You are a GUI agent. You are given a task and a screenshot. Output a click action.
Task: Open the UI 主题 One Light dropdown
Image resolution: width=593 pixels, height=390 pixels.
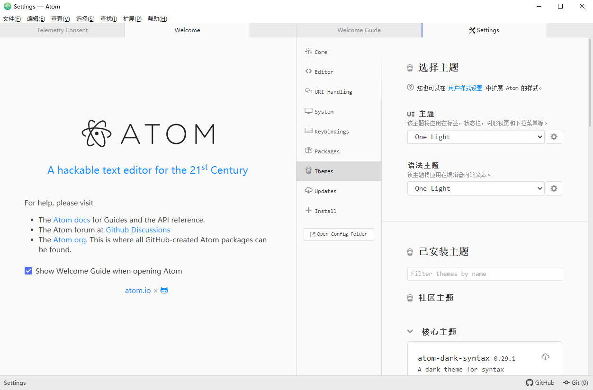tap(476, 137)
